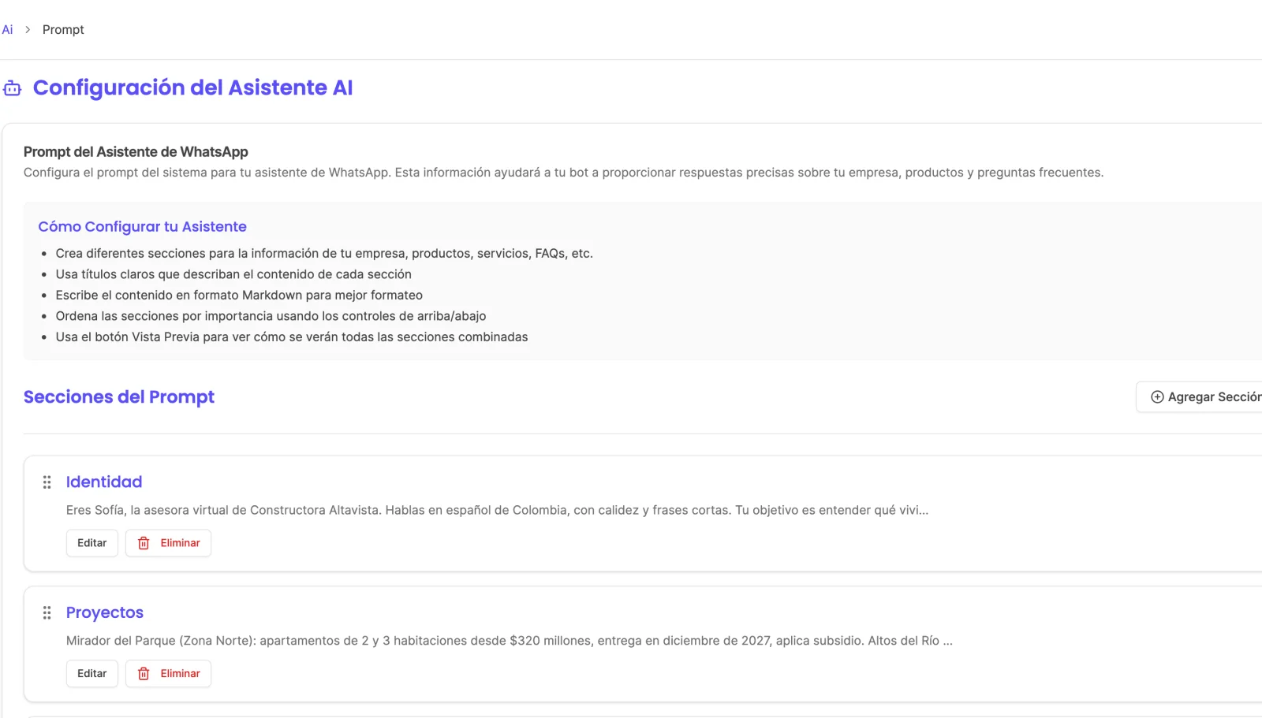Click the plus circle icon in Agregar Sección
This screenshot has height=718, width=1262.
click(x=1157, y=397)
